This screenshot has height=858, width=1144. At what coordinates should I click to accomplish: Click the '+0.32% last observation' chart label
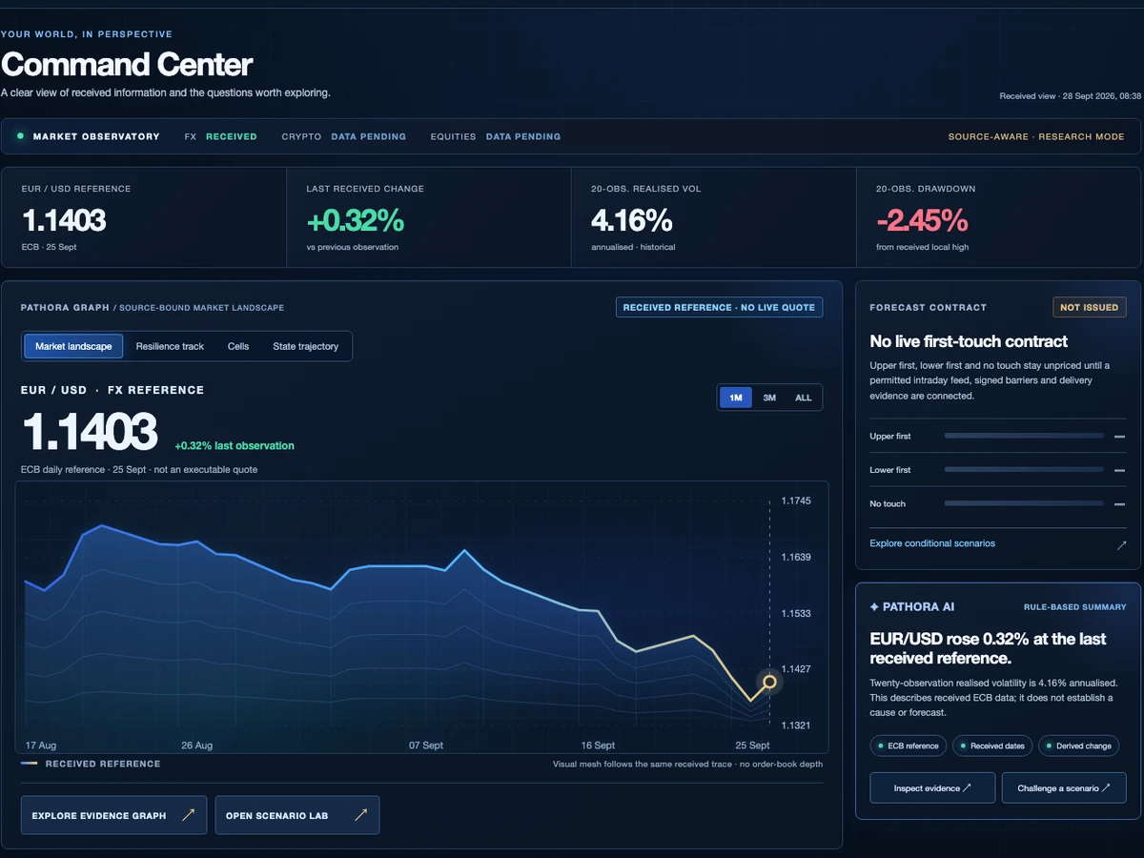click(235, 445)
